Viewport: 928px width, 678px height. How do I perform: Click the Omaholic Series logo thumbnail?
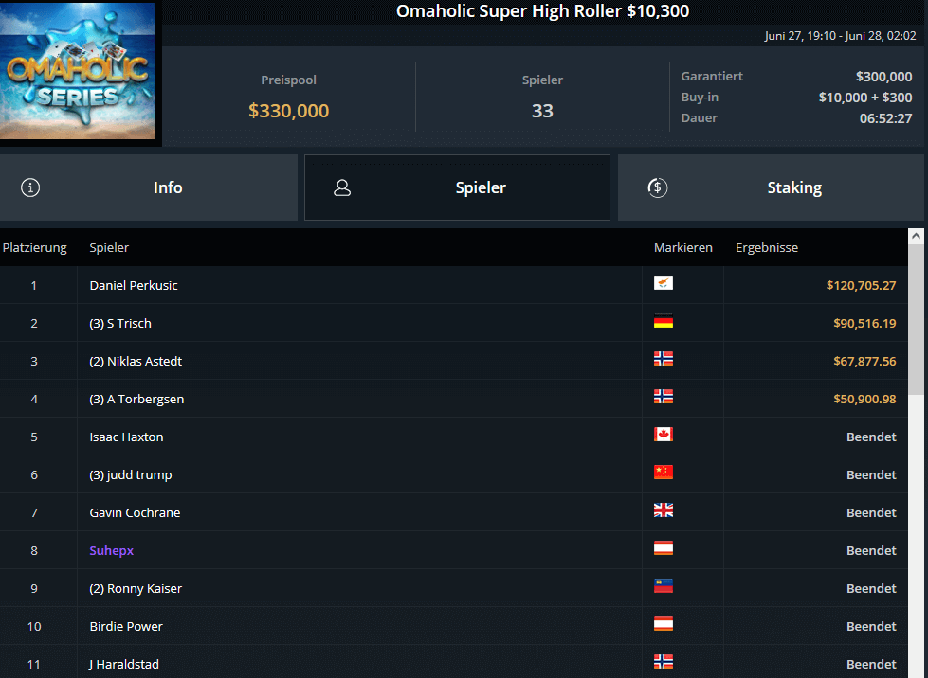pyautogui.click(x=80, y=71)
